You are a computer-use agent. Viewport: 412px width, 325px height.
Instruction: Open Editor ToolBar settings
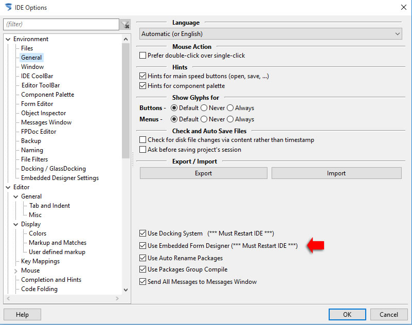pos(41,85)
